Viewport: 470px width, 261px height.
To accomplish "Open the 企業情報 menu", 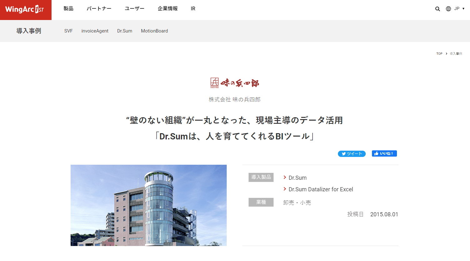I will pyautogui.click(x=168, y=9).
